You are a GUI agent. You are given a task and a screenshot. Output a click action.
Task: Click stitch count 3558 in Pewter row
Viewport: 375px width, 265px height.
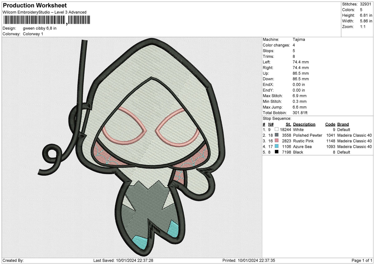click(x=287, y=135)
